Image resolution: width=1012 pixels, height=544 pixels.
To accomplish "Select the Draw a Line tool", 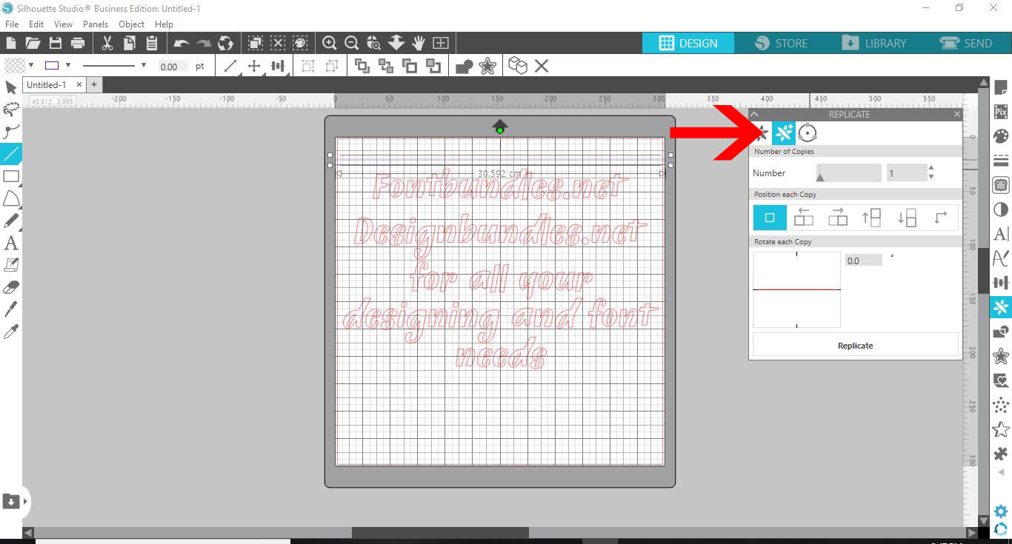I will 11,154.
